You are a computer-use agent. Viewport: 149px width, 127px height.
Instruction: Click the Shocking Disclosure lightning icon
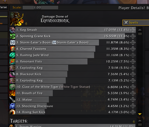coord(12,106)
